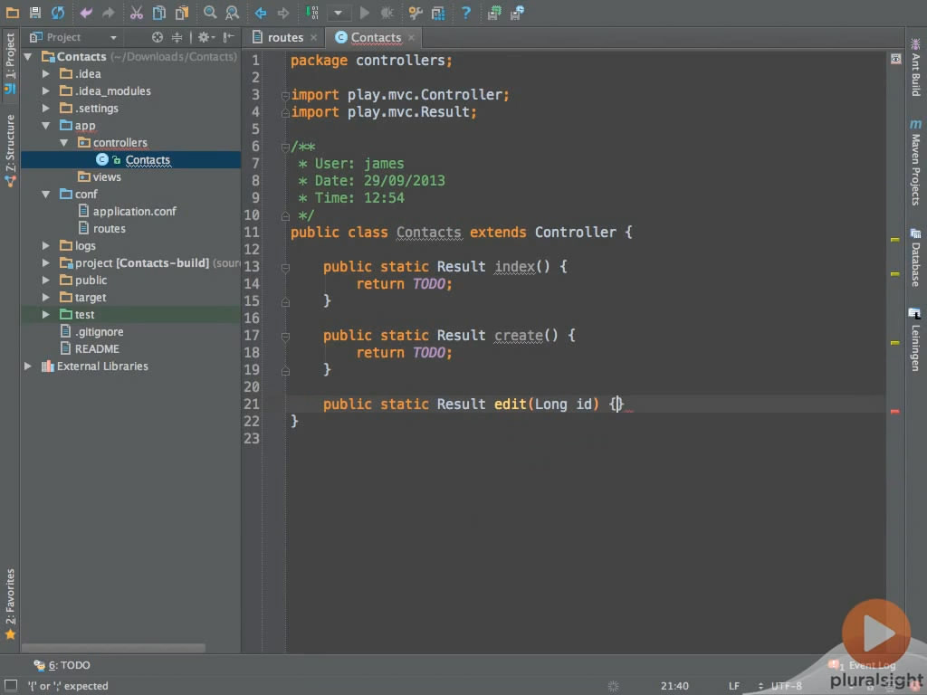The width and height of the screenshot is (927, 695).
Task: Click the Copy icon in toolbar
Action: tap(159, 13)
